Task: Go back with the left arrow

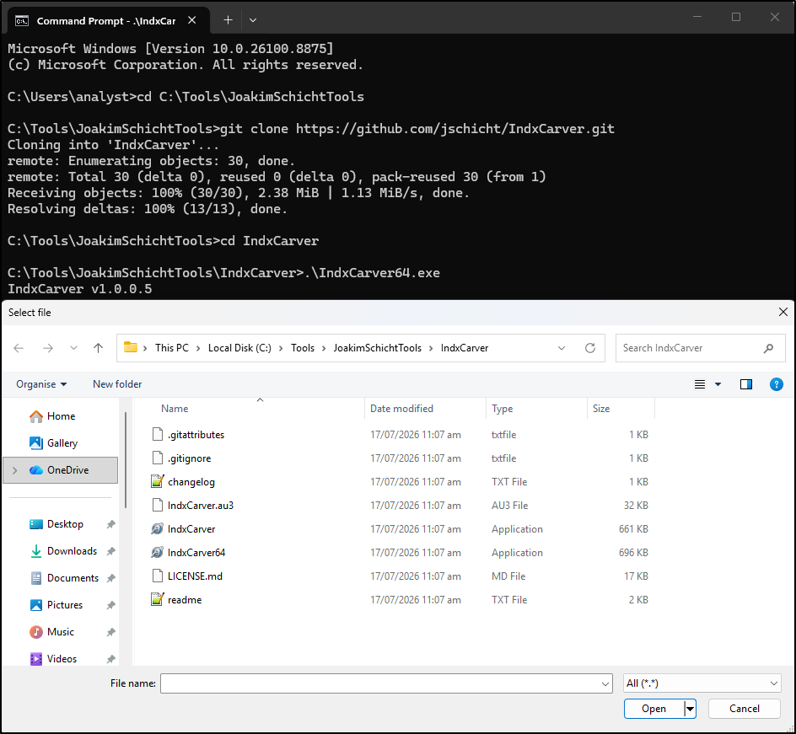Action: (x=19, y=348)
